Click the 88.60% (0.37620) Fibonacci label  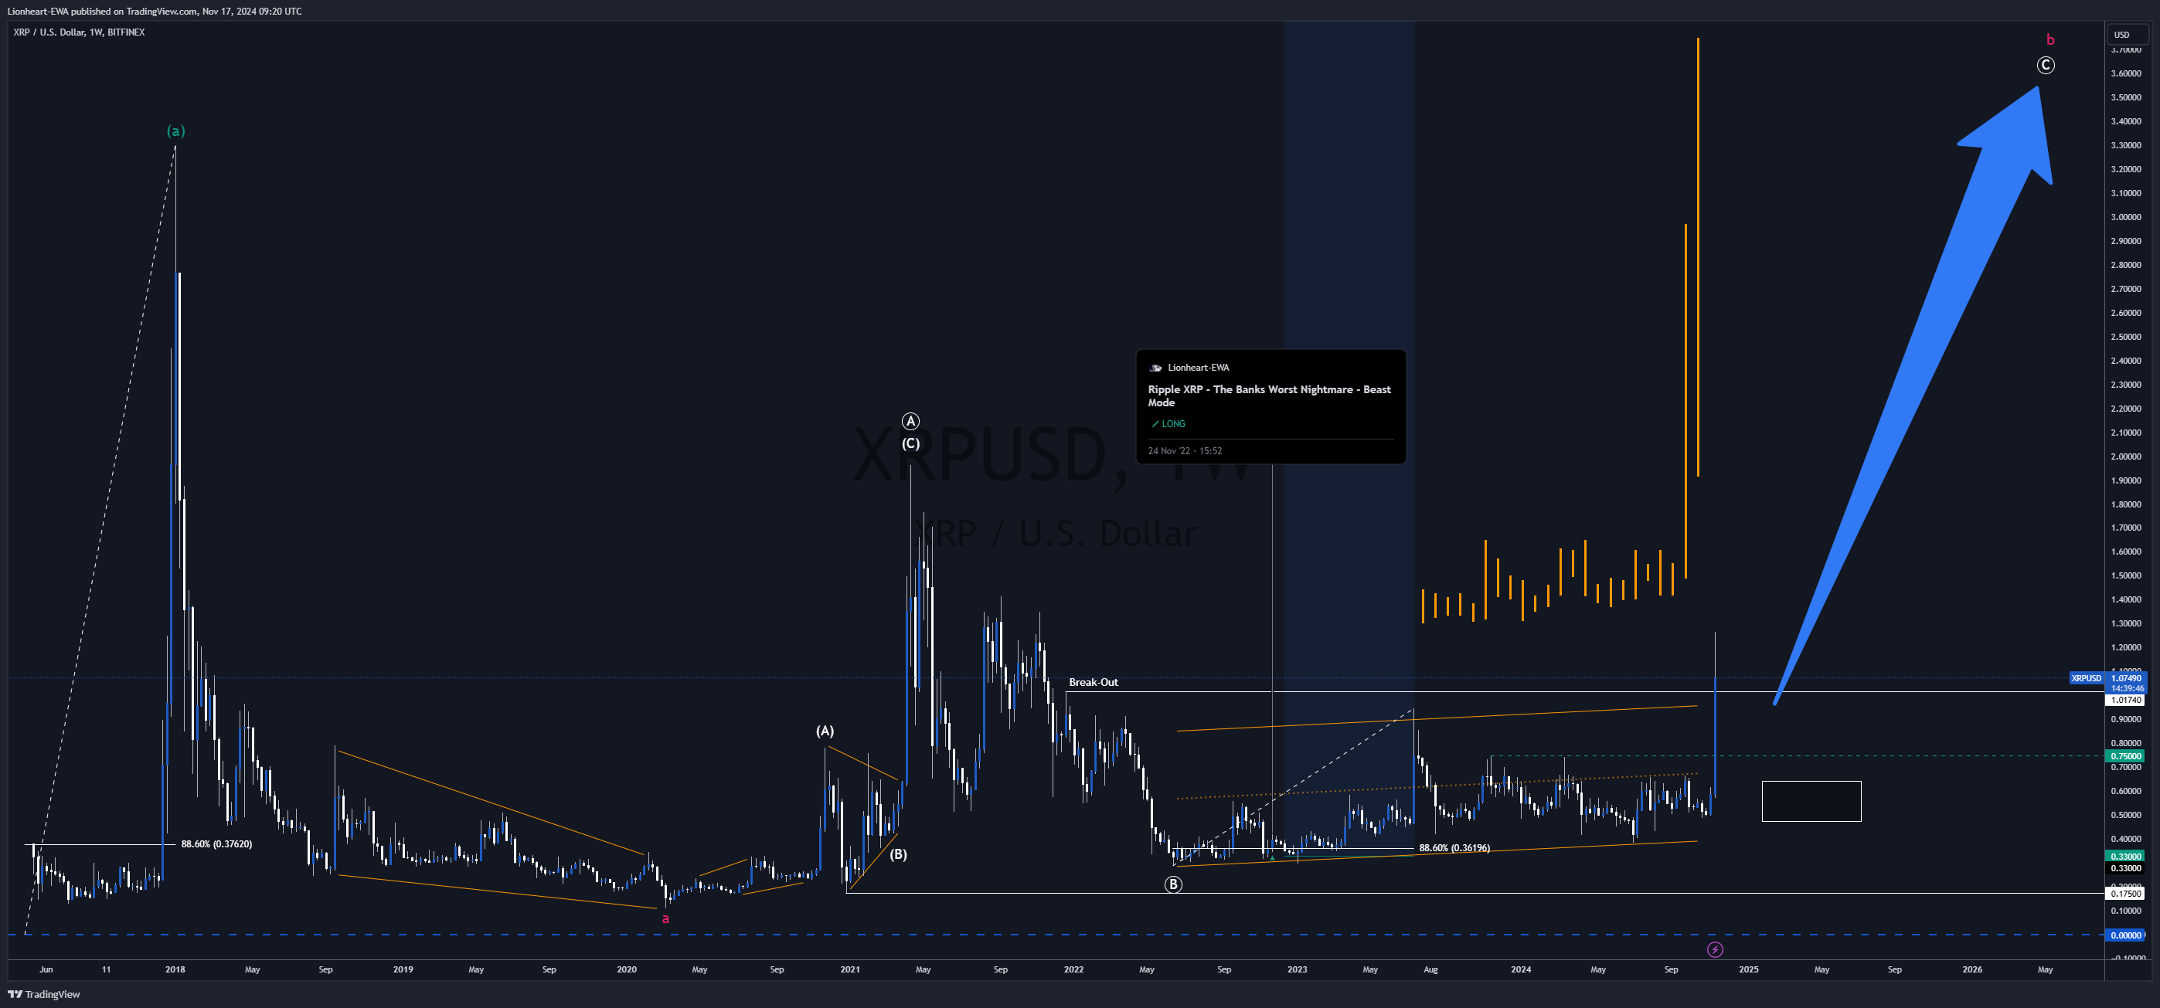click(216, 843)
